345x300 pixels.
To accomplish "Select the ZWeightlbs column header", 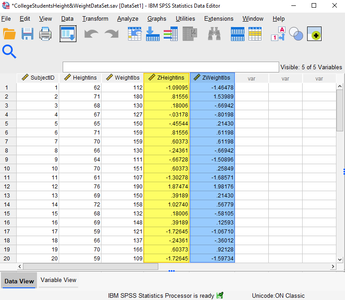I will pyautogui.click(x=212, y=78).
